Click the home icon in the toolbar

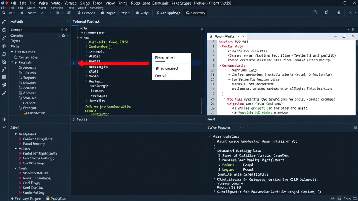click(22, 13)
